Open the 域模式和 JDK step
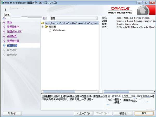The width and height of the screenshot is (156, 117). (14, 31)
